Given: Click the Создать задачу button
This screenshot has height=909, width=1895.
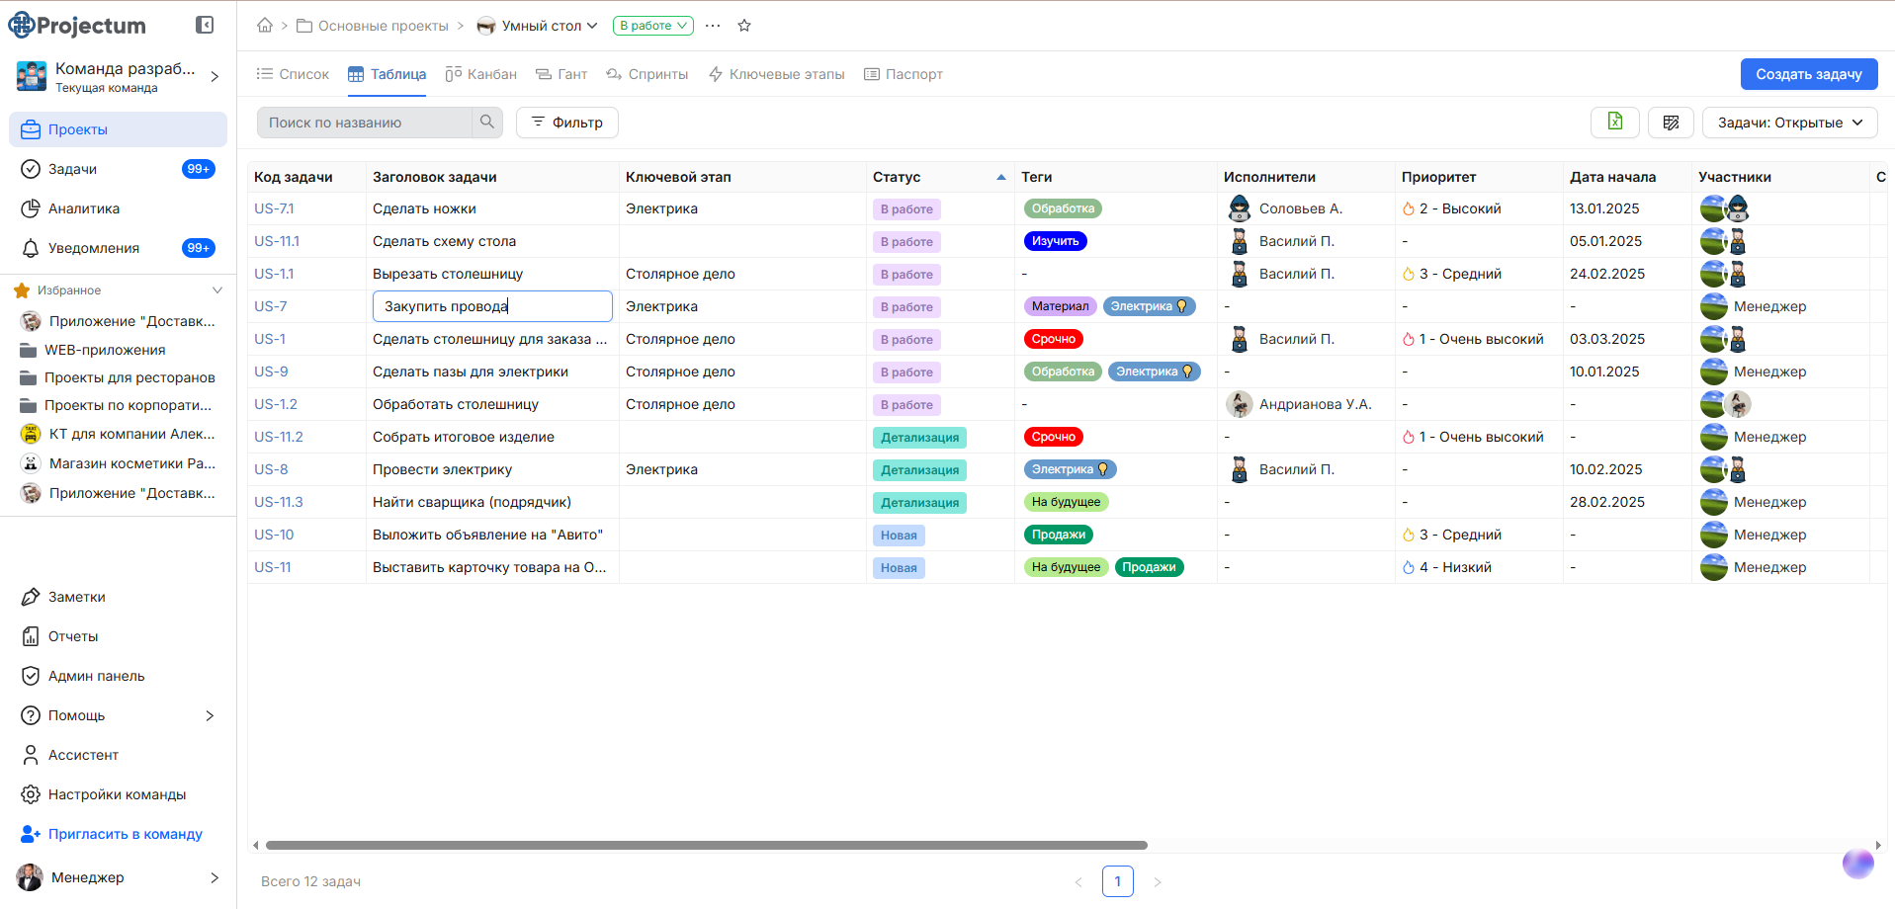Looking at the screenshot, I should (x=1808, y=73).
